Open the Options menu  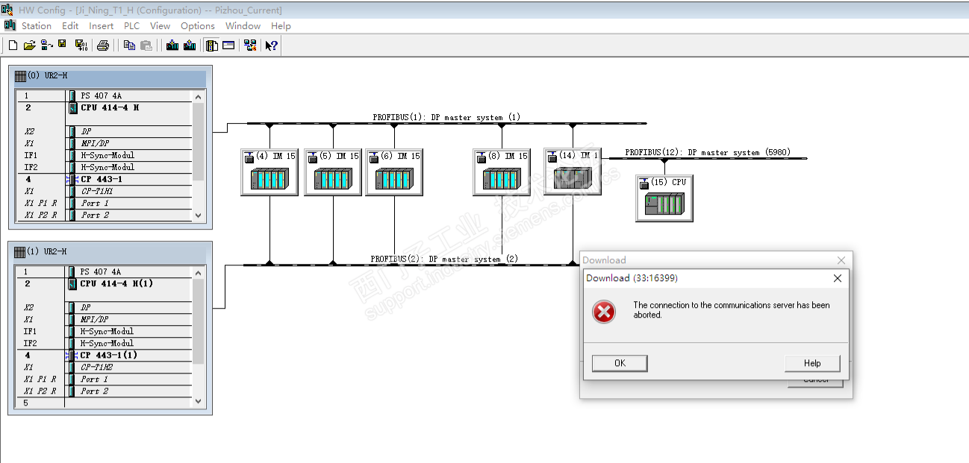[x=198, y=25]
